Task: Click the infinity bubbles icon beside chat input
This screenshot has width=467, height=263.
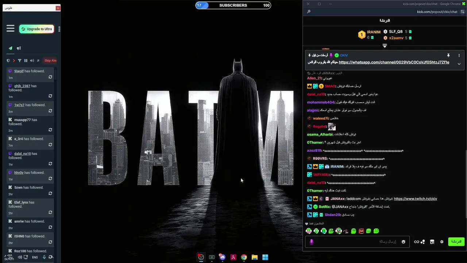Action: (419, 242)
